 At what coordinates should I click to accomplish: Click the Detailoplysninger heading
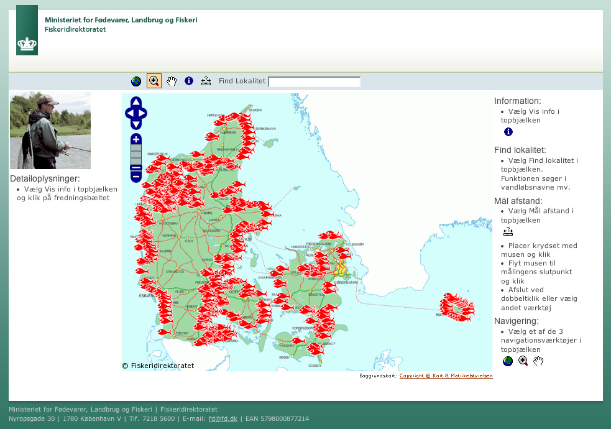45,179
